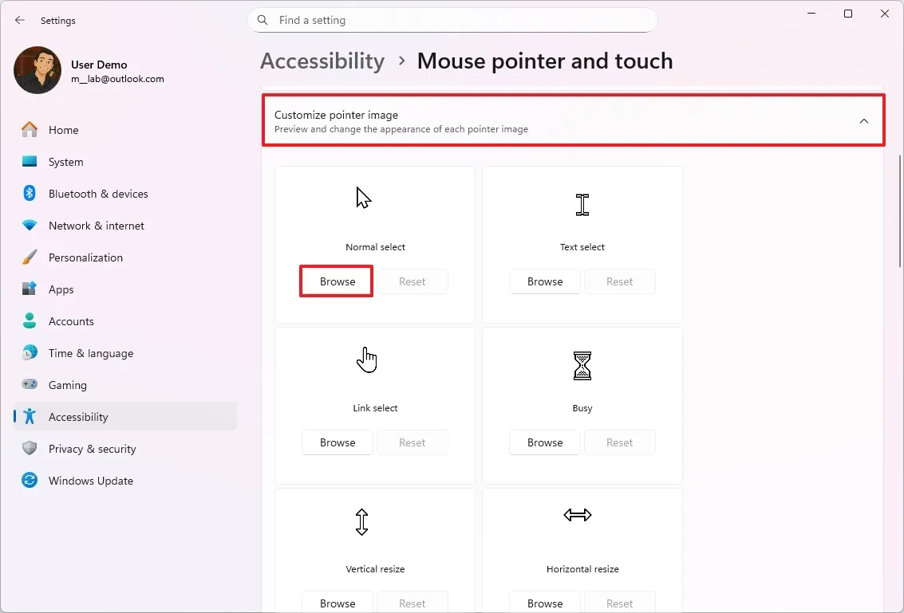Open Time & language settings
The height and width of the screenshot is (613, 904).
(90, 353)
